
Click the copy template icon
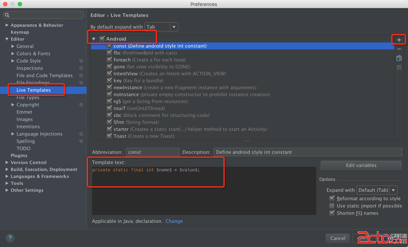(399, 58)
